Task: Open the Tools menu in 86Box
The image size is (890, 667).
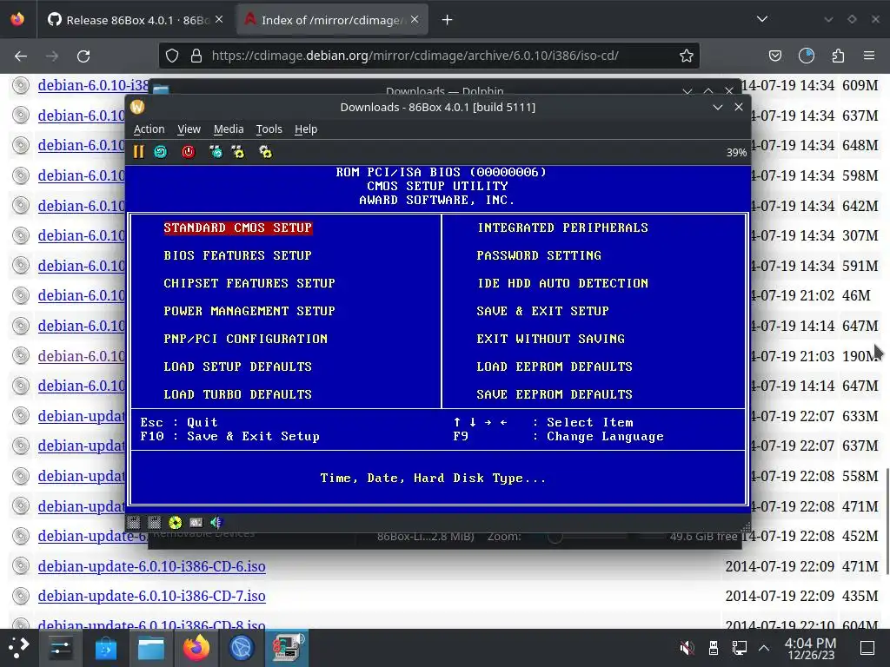Action: click(x=269, y=129)
